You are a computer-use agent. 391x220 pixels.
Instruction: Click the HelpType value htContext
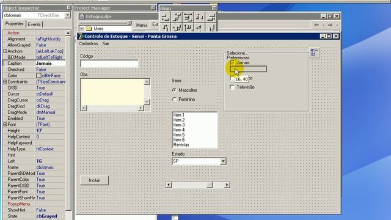(x=50, y=149)
